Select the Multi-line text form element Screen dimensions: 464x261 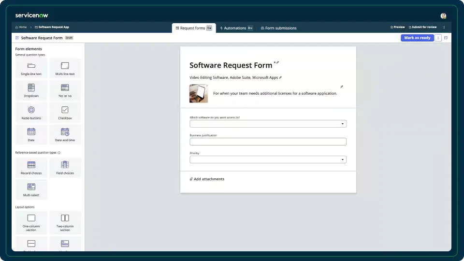[65, 68]
